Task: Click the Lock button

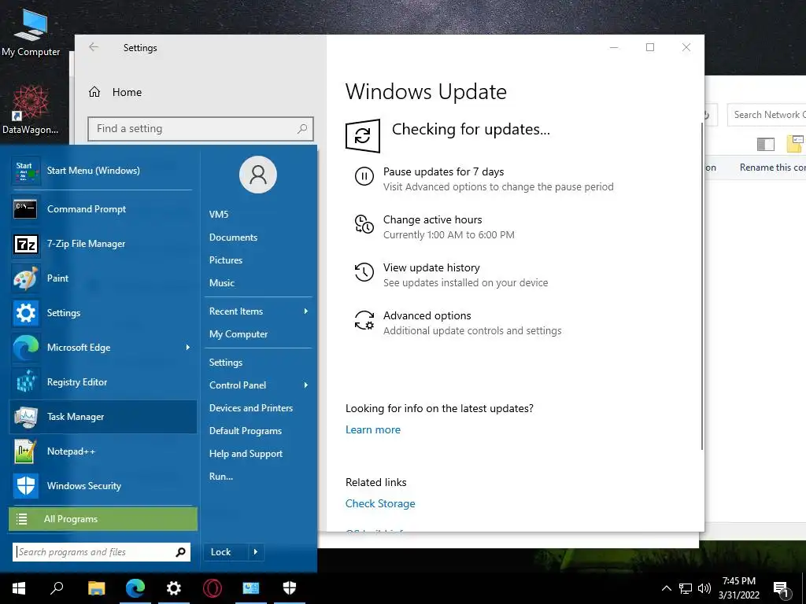Action: pyautogui.click(x=226, y=552)
